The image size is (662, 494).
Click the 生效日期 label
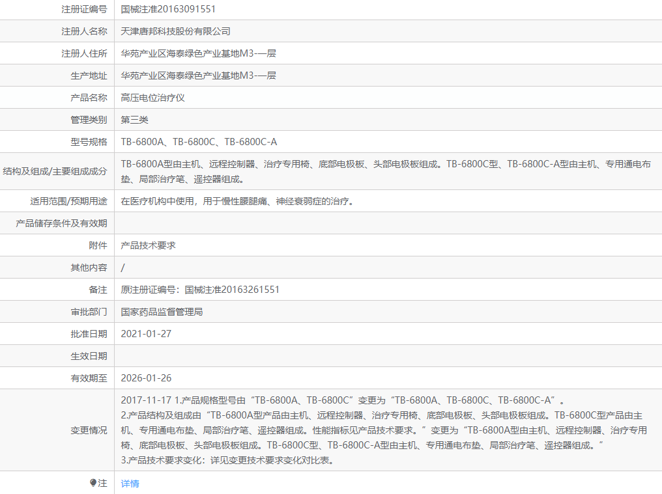(x=89, y=356)
